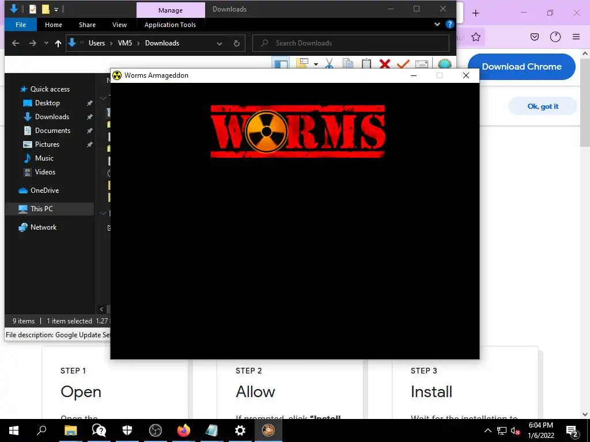
Task: Select Network in navigation pane
Action: pos(43,227)
